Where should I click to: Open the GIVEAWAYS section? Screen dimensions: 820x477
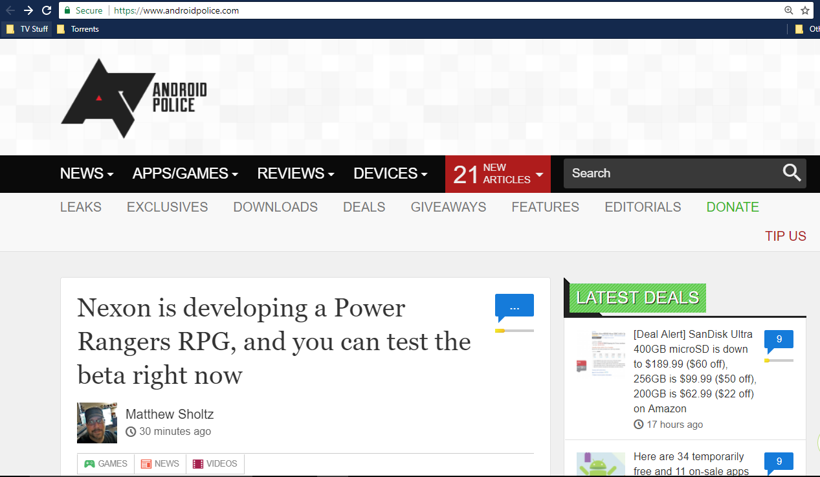pos(449,207)
